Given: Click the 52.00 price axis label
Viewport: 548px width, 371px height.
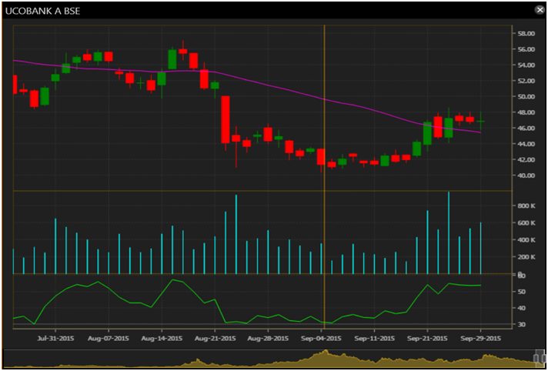Looking at the screenshot, I should tap(526, 81).
